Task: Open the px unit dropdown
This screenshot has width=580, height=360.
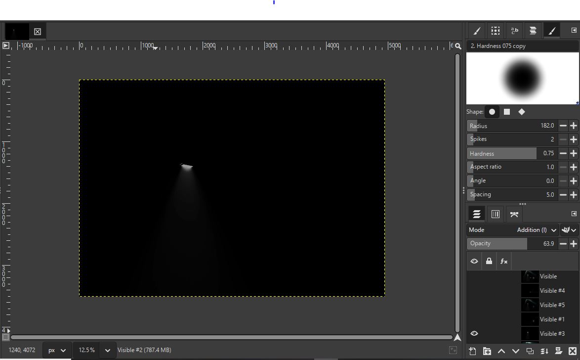Action: pyautogui.click(x=57, y=350)
